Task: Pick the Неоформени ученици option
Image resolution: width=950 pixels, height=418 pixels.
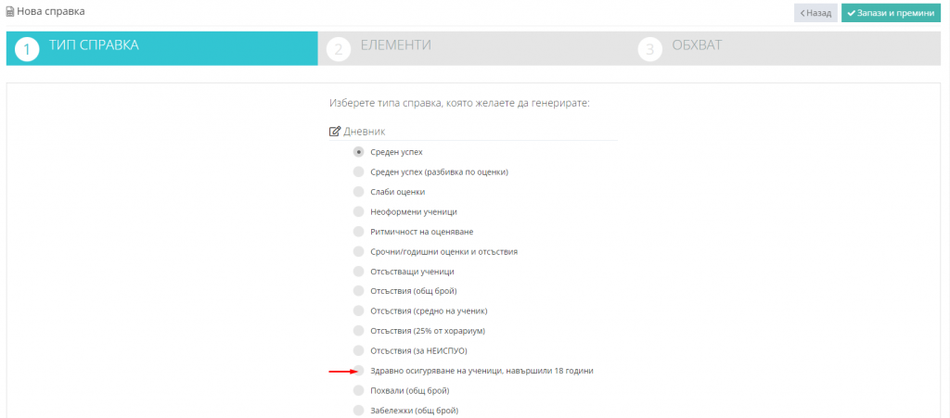Action: (x=359, y=211)
